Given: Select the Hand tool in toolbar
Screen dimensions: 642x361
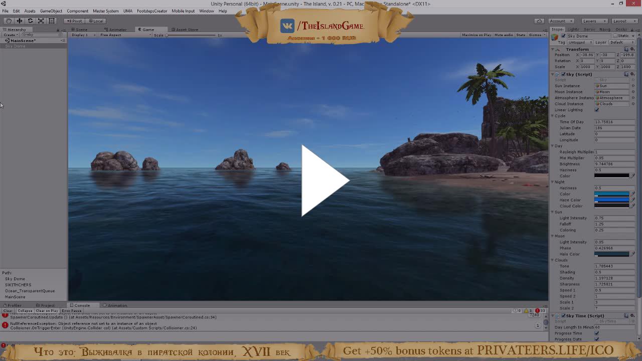Looking at the screenshot, I should [9, 21].
